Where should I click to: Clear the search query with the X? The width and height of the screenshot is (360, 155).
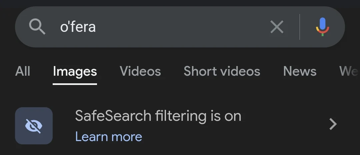277,27
